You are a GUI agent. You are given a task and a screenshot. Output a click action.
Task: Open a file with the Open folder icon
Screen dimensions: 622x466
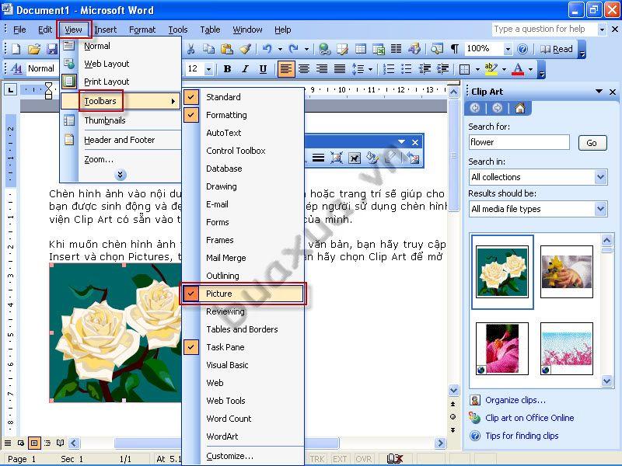coord(34,49)
